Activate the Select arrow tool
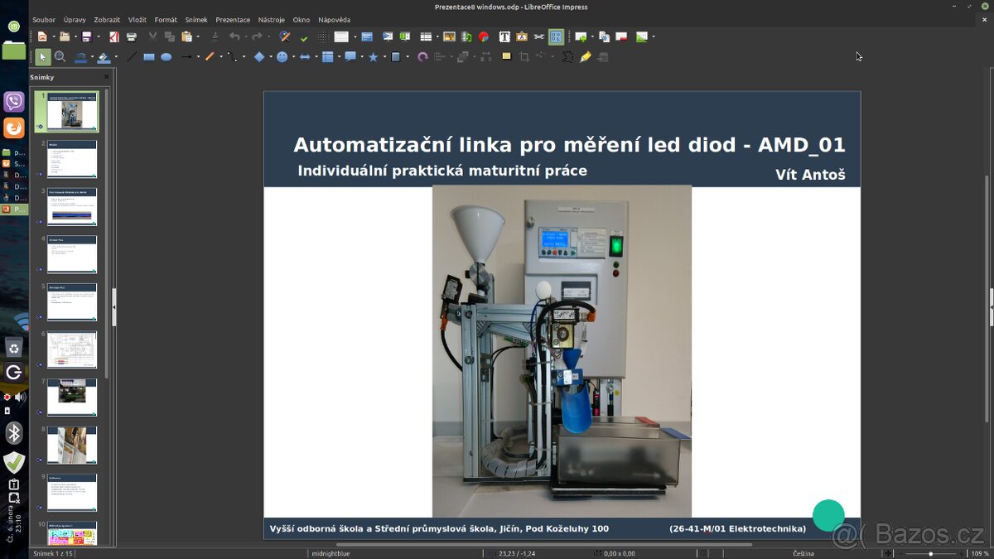Screen dimensions: 994x559 [x=43, y=57]
